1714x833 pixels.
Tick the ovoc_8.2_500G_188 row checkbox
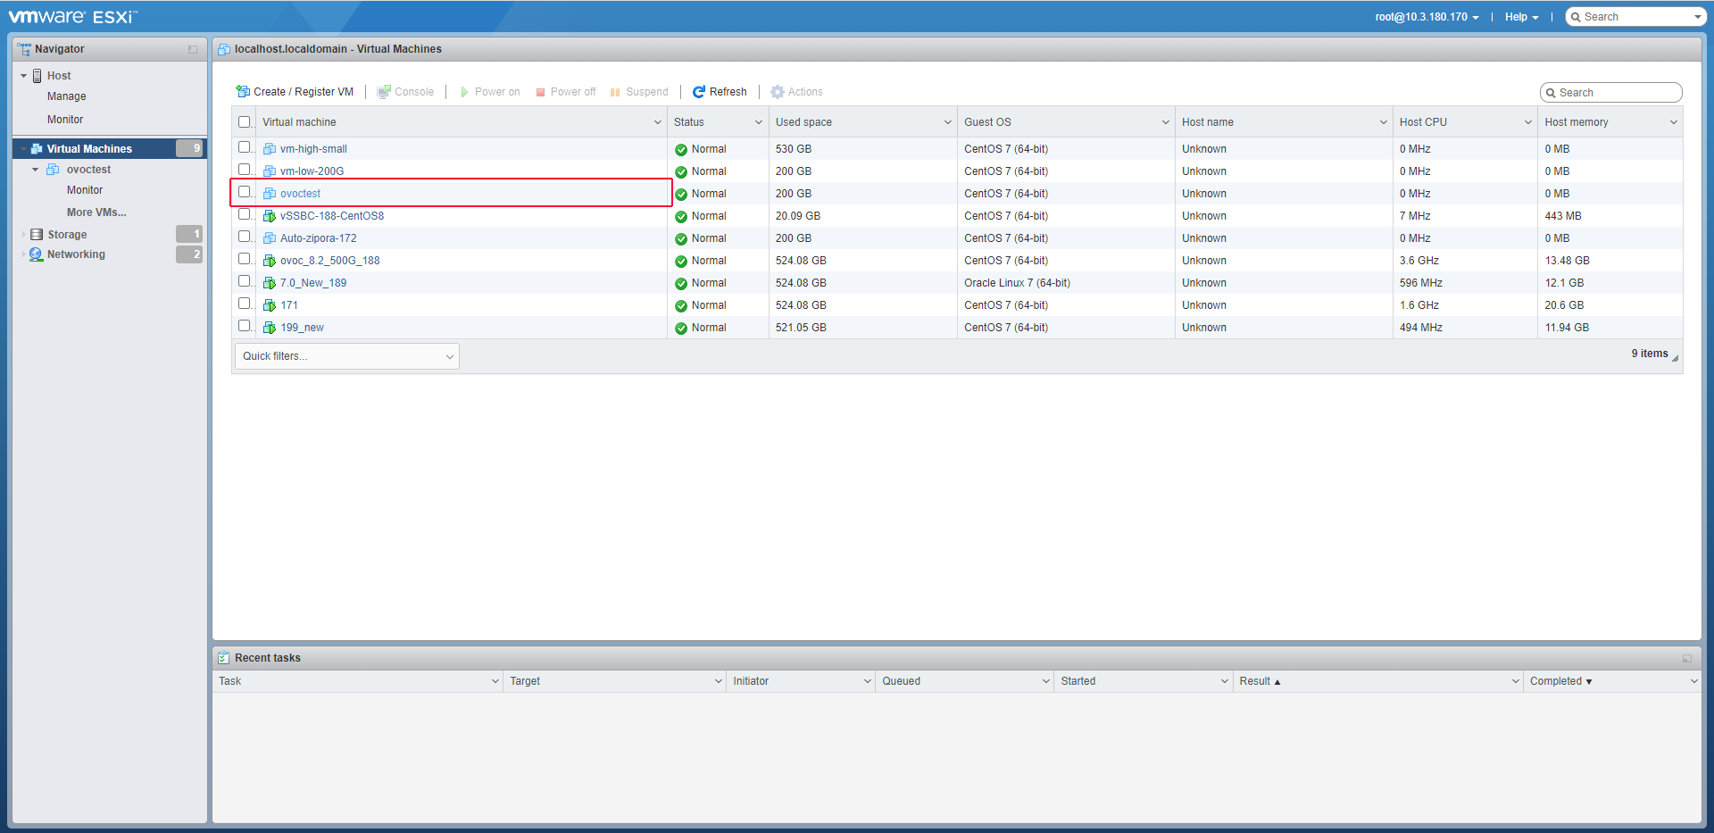click(245, 259)
